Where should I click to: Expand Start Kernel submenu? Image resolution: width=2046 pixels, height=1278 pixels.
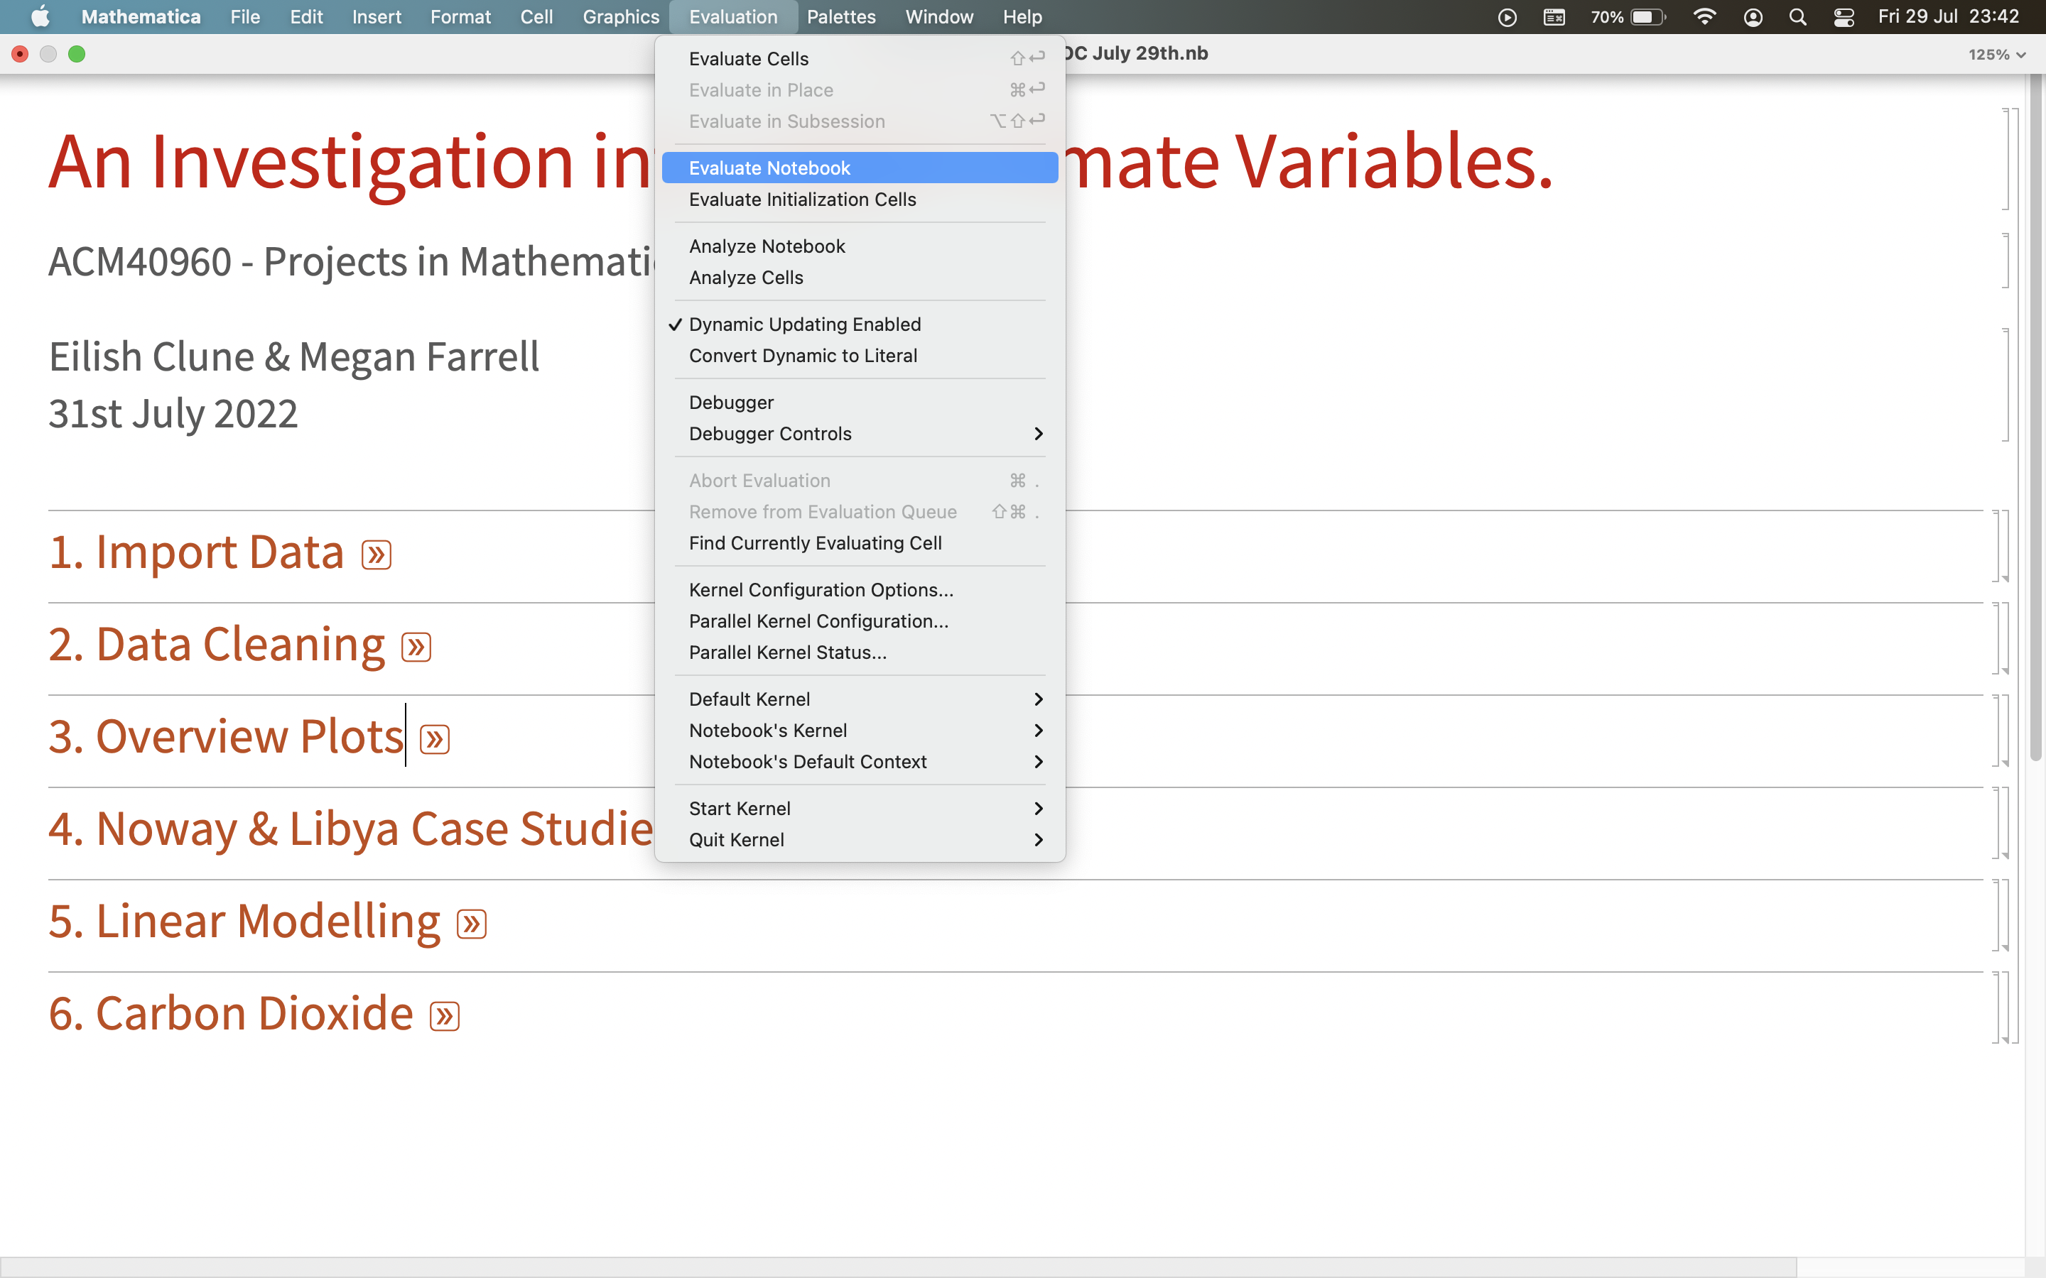860,809
